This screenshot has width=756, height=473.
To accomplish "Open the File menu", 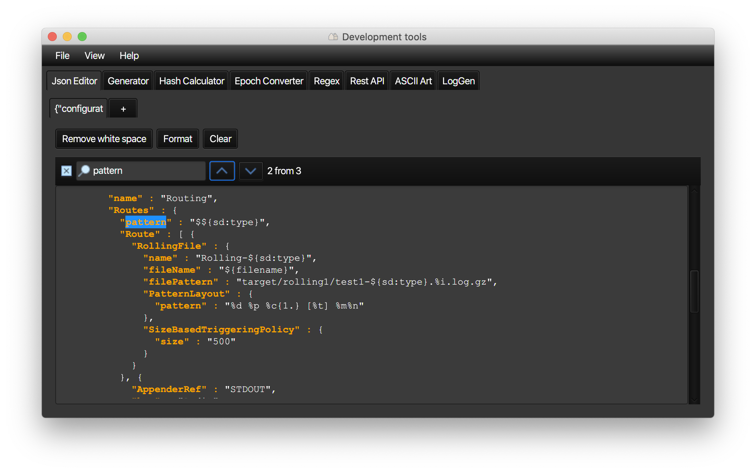I will point(62,56).
